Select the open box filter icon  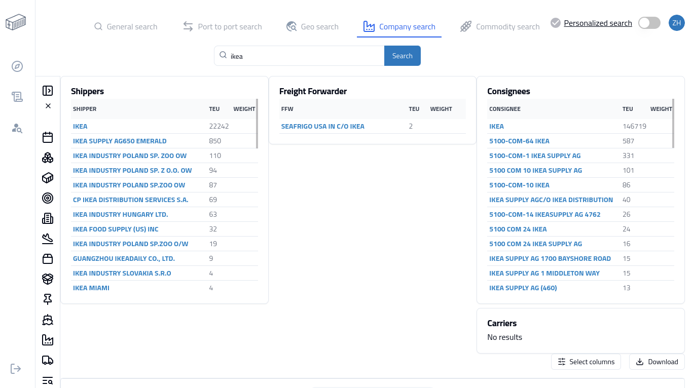pos(48,279)
